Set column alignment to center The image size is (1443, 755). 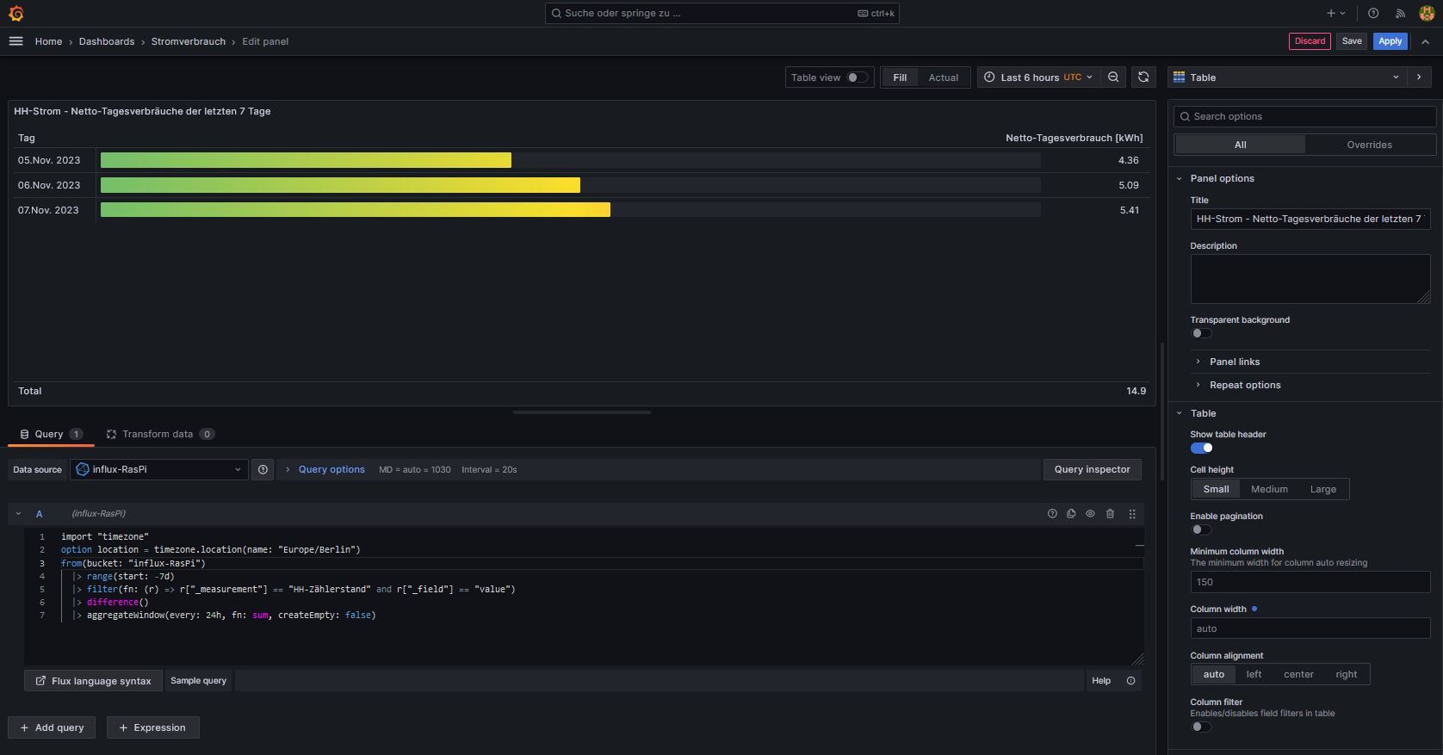click(1298, 674)
